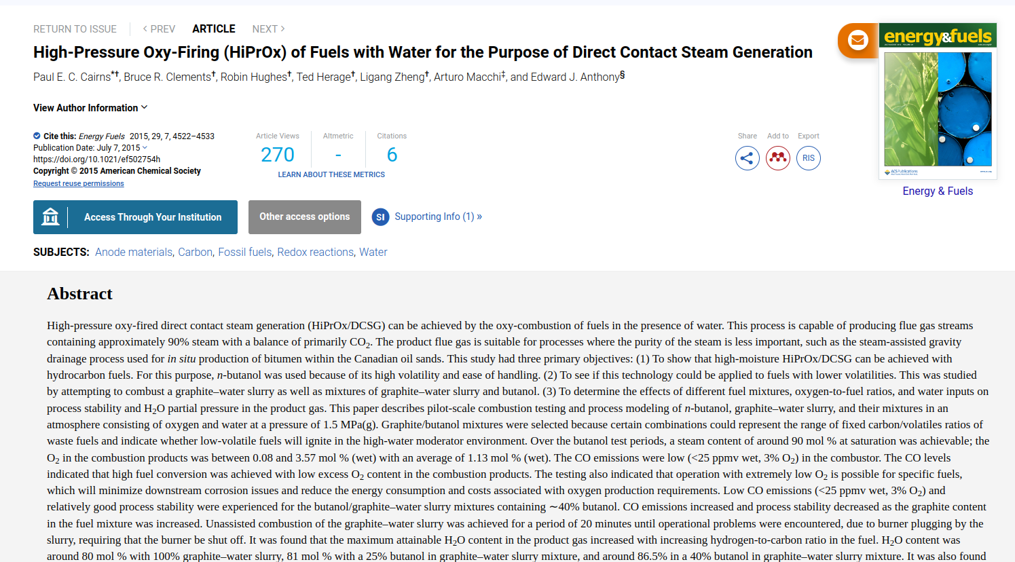
Task: Click the Cite this checkmark icon
Action: point(37,136)
